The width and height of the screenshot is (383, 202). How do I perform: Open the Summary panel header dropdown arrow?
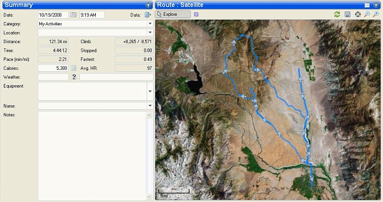click(x=148, y=5)
